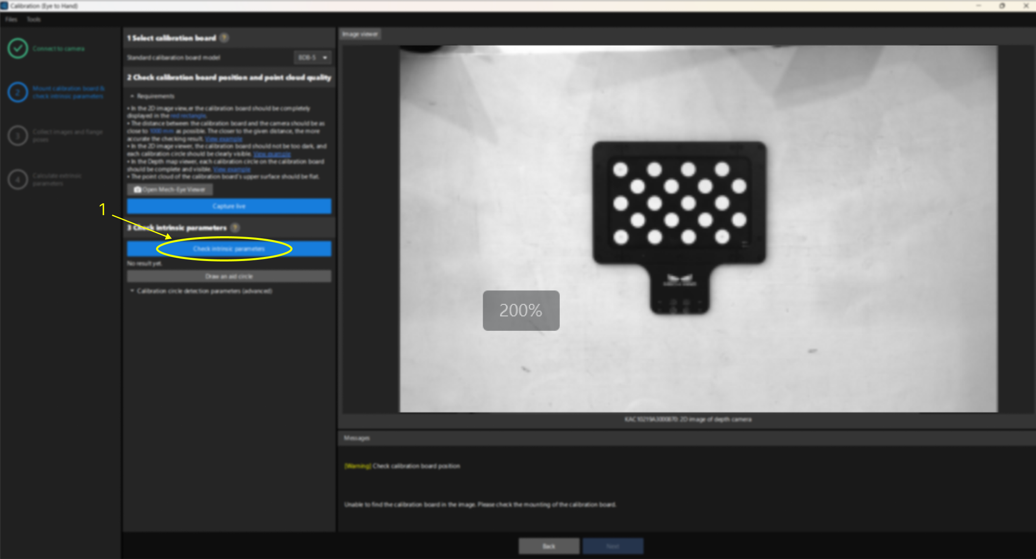The height and width of the screenshot is (559, 1036).
Task: Click Draw an aid circle button
Action: click(229, 276)
